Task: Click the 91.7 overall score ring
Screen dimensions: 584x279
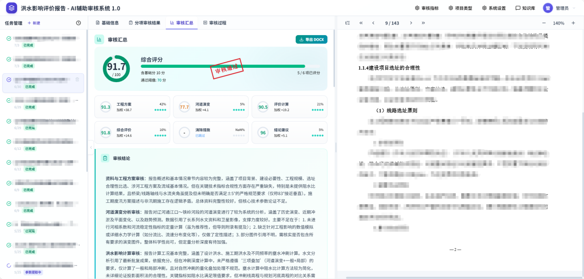Action: pyautogui.click(x=116, y=69)
